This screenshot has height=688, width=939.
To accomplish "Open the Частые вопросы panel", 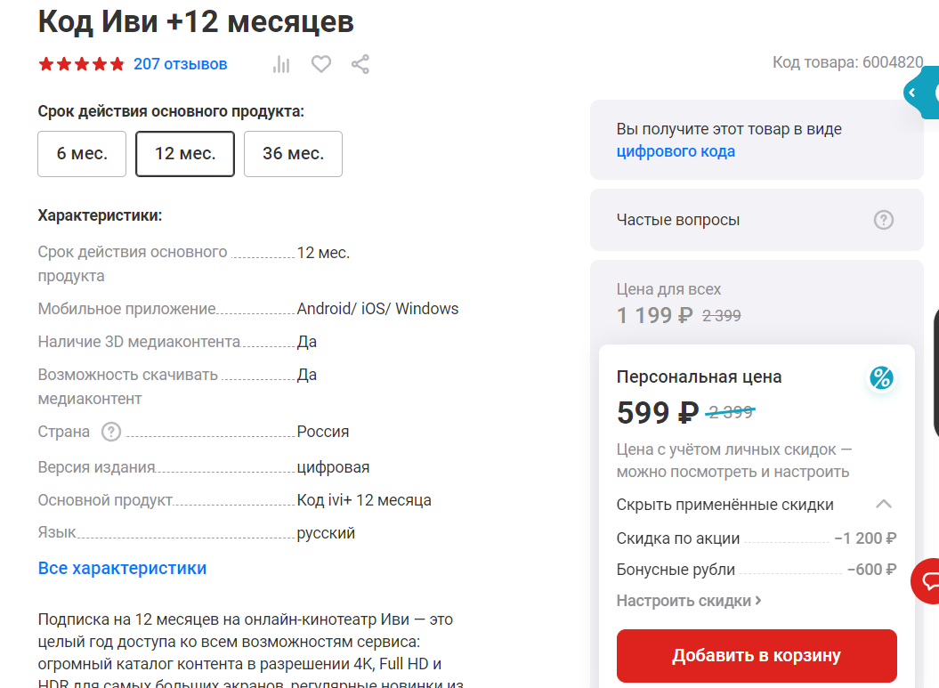I will point(678,220).
